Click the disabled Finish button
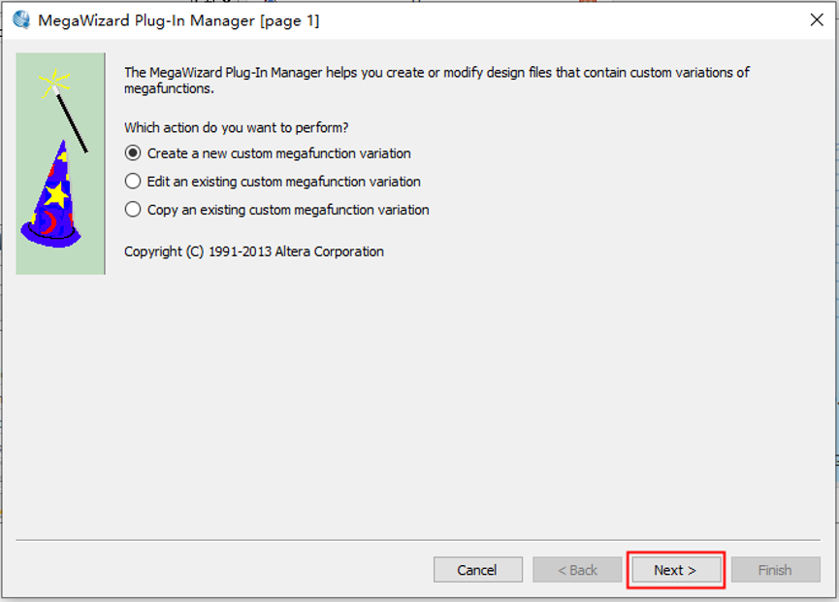The width and height of the screenshot is (839, 602). coord(774,570)
